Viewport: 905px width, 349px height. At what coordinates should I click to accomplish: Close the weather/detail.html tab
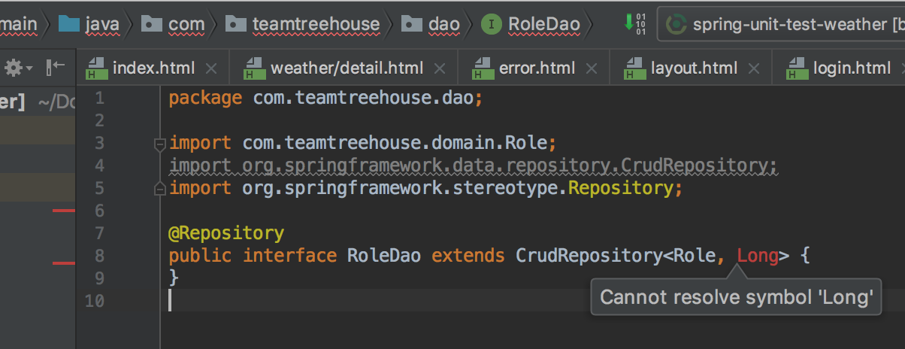click(x=440, y=69)
